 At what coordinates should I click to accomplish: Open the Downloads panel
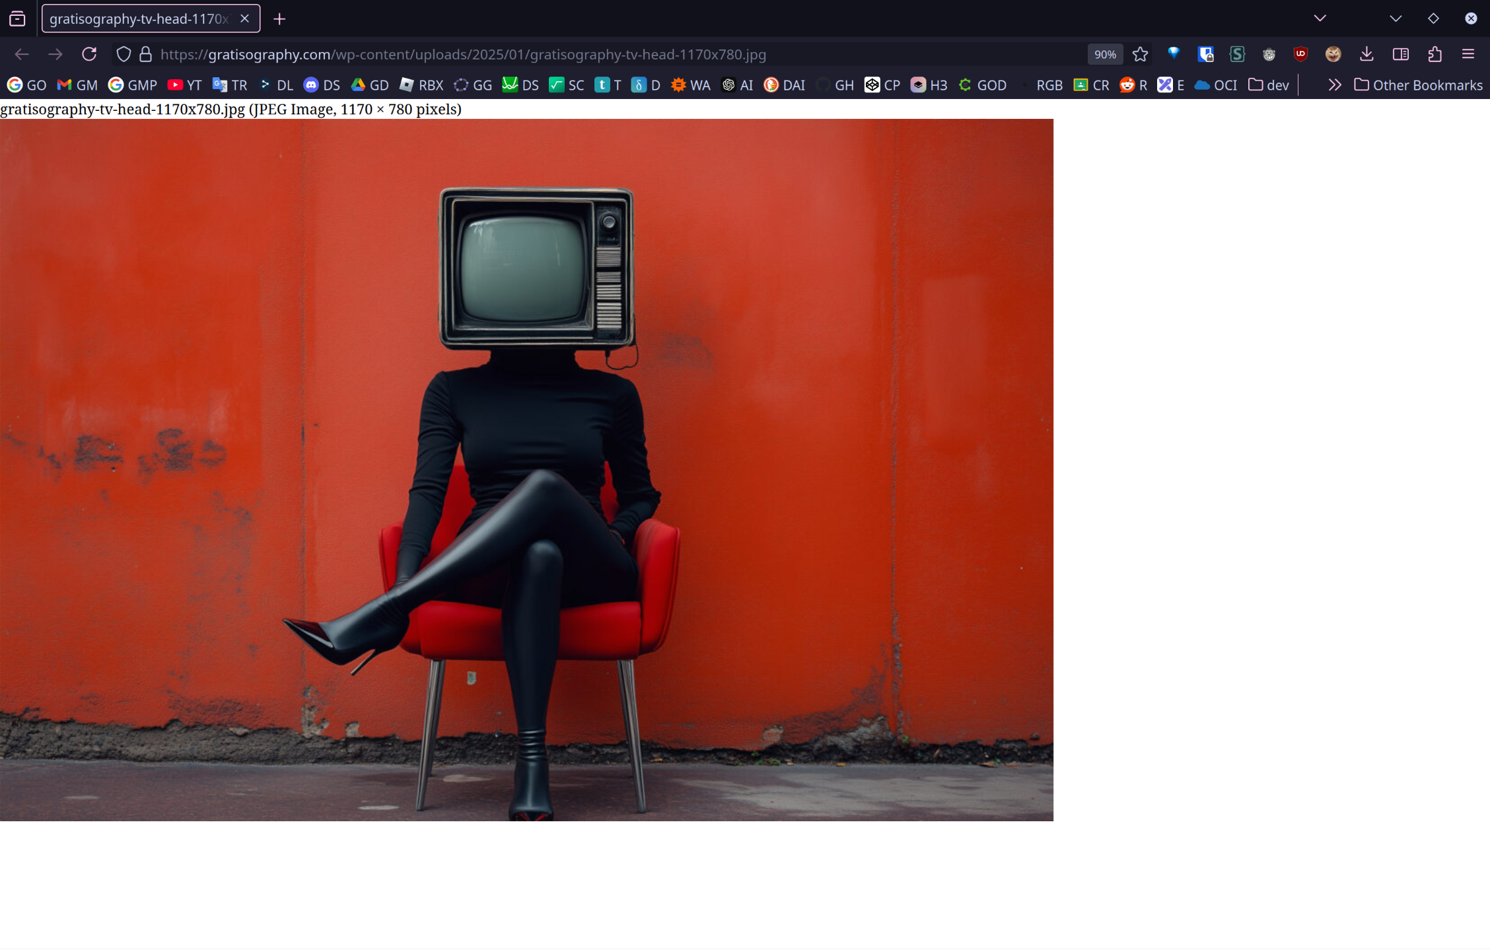1366,54
